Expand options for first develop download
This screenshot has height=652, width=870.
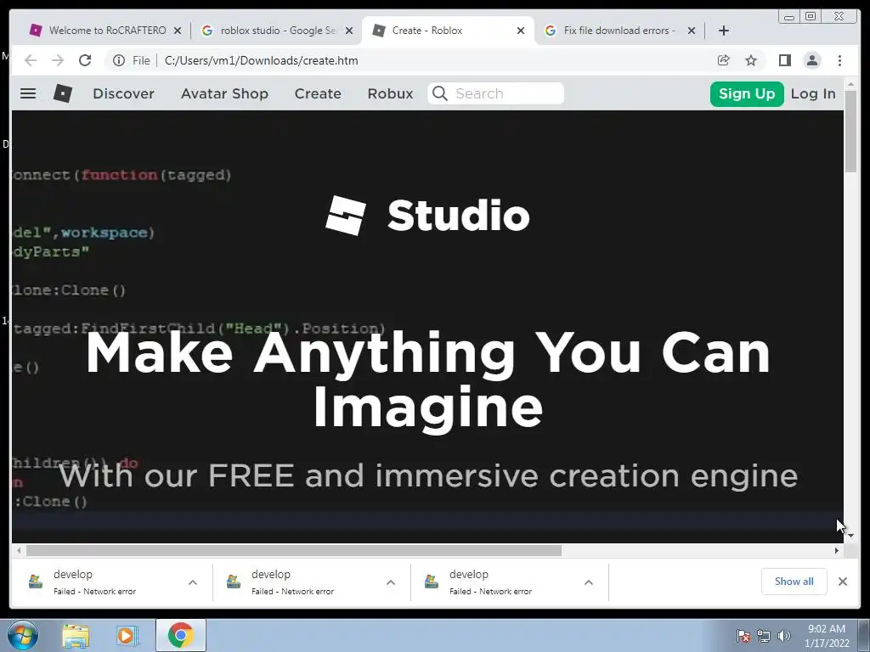tap(193, 582)
